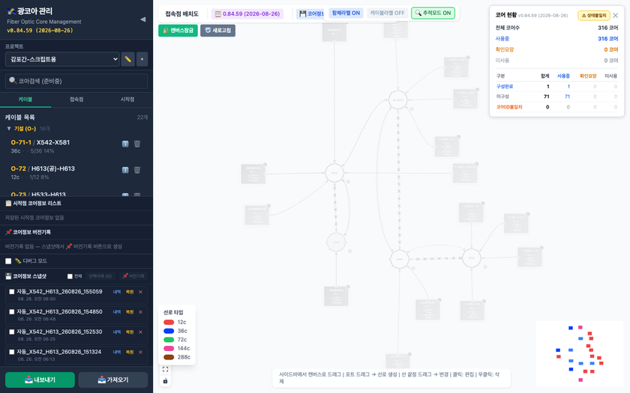Delete snapshot ending 151324 with red X
630x393 pixels.
click(141, 352)
